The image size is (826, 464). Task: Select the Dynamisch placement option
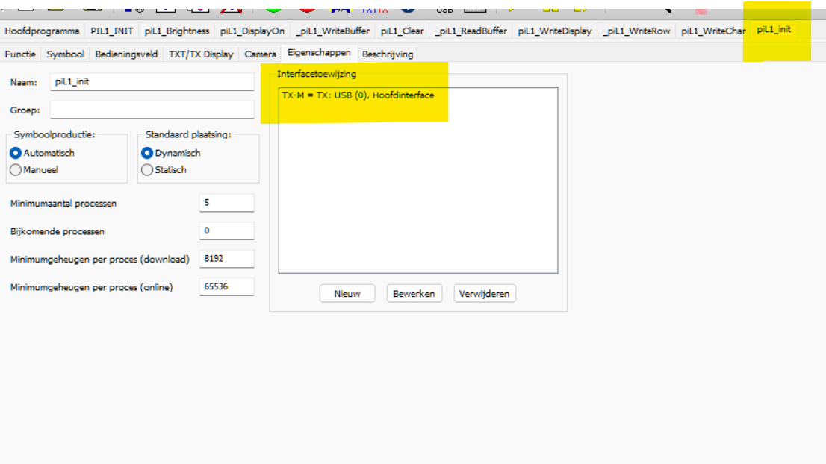(147, 153)
